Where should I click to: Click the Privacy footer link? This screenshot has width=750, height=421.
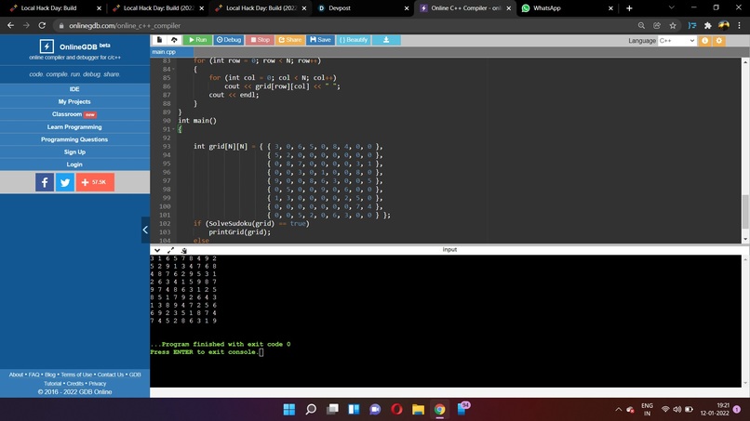[97, 384]
